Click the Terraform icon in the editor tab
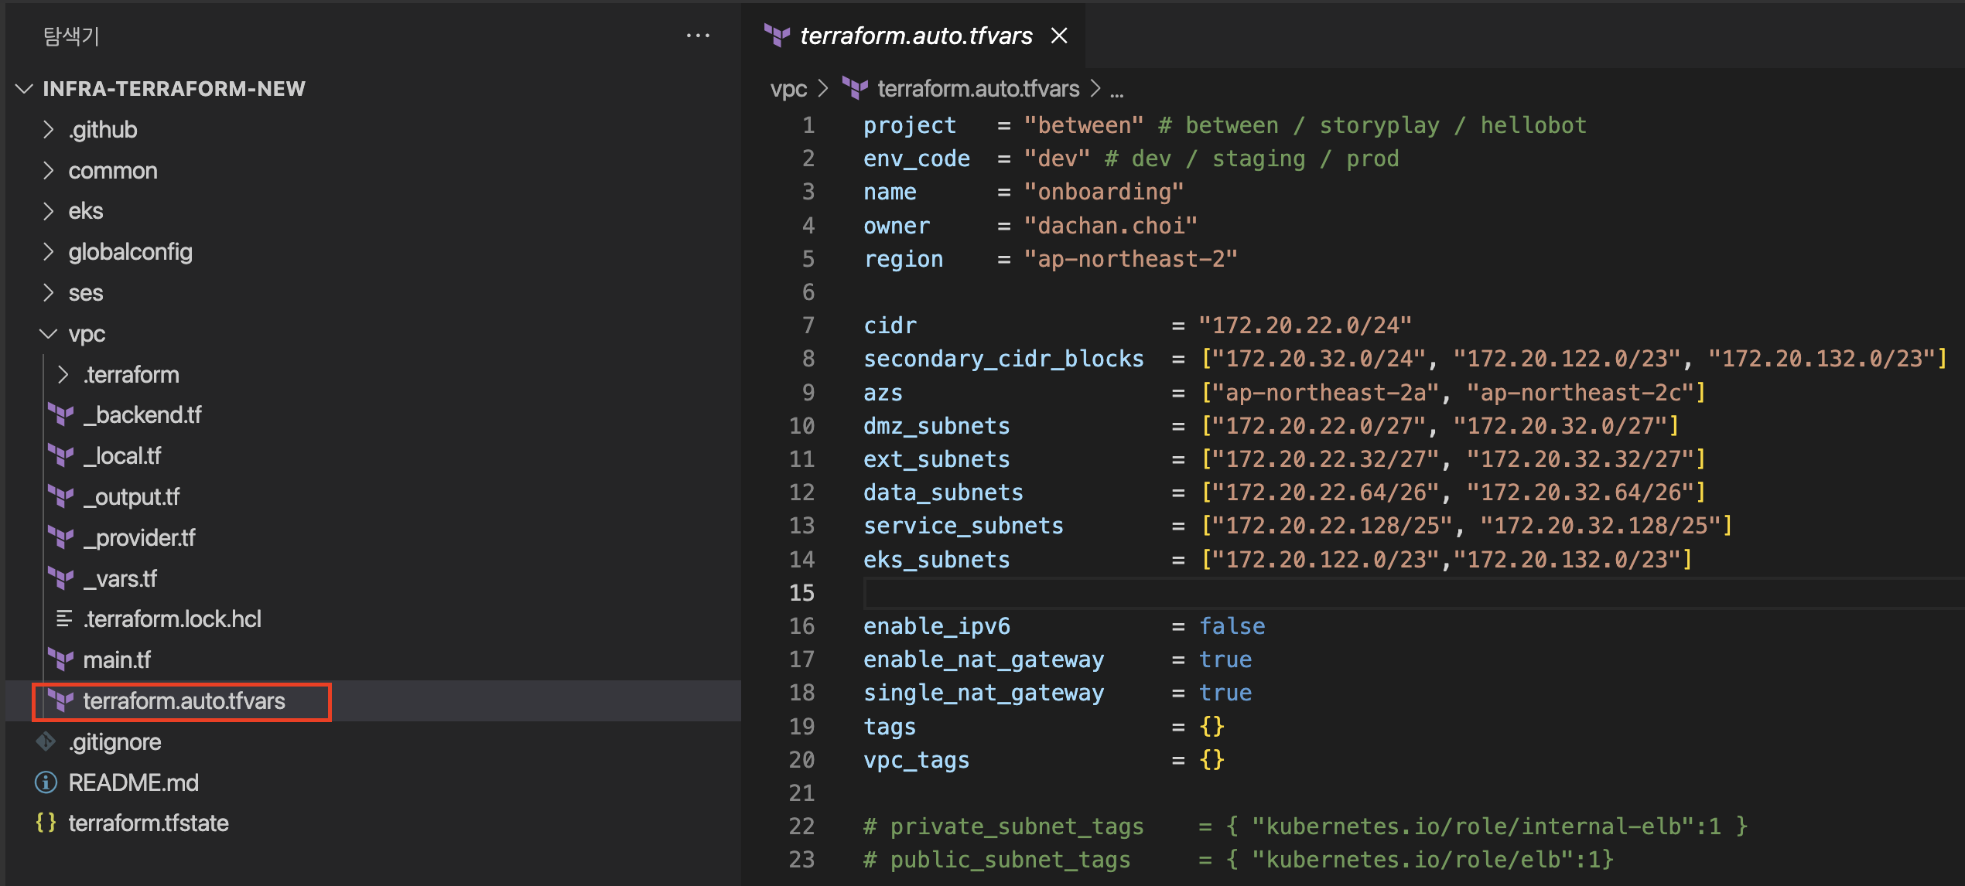This screenshot has width=1965, height=886. (x=777, y=36)
